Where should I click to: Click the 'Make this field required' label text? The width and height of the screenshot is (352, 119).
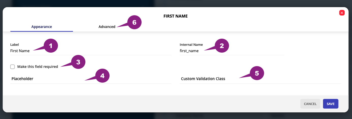point(38,67)
